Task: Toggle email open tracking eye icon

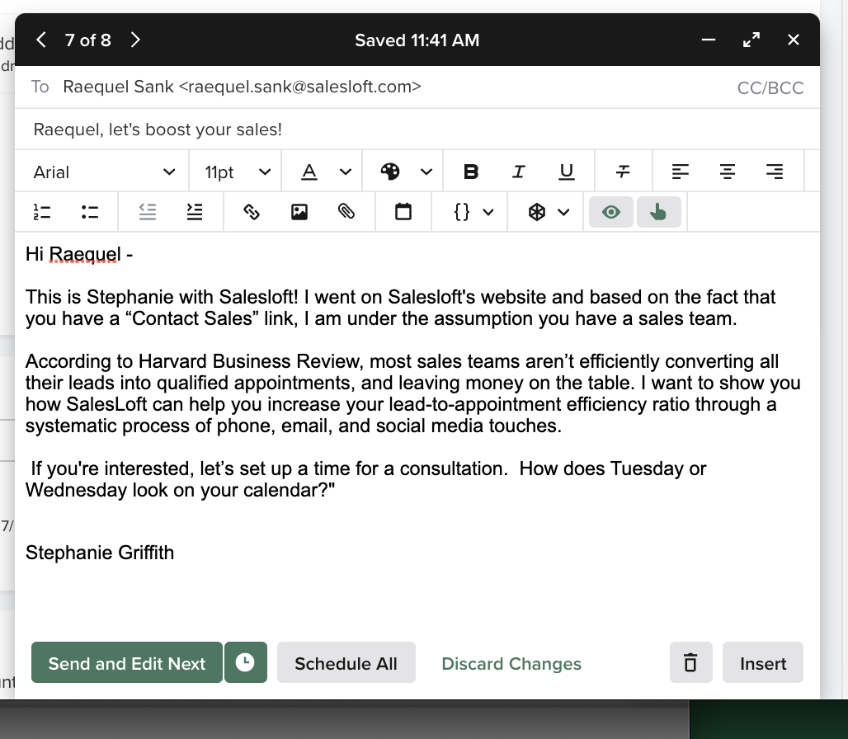Action: pos(610,212)
